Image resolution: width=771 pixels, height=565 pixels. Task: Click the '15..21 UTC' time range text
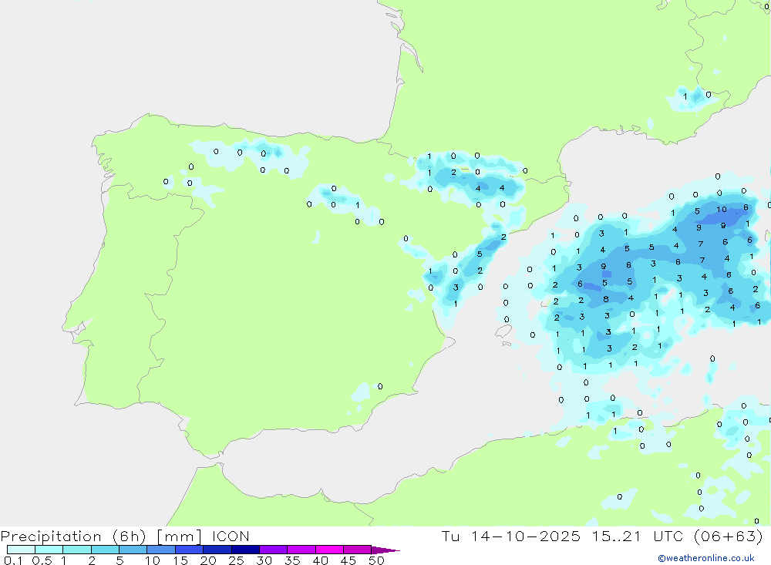638,536
